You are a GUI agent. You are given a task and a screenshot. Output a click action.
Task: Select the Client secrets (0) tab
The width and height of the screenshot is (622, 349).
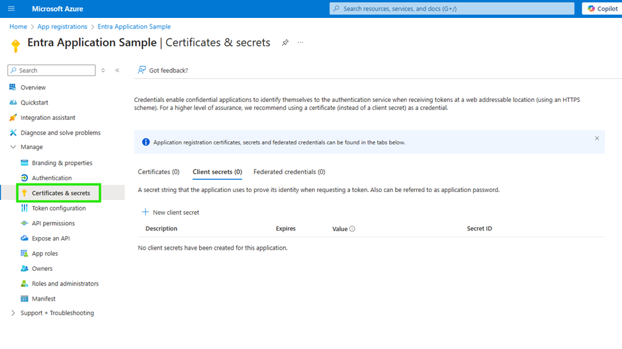217,172
